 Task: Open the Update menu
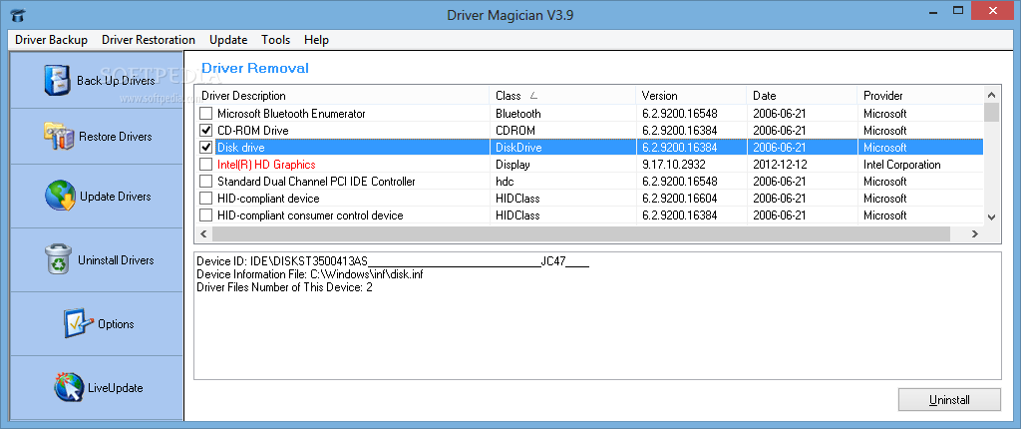[228, 40]
